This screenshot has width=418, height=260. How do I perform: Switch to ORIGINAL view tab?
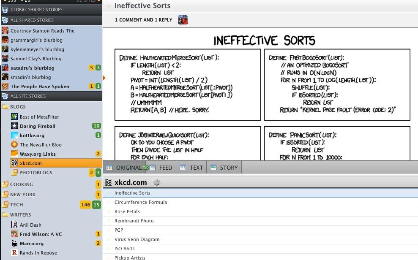pyautogui.click(x=124, y=168)
